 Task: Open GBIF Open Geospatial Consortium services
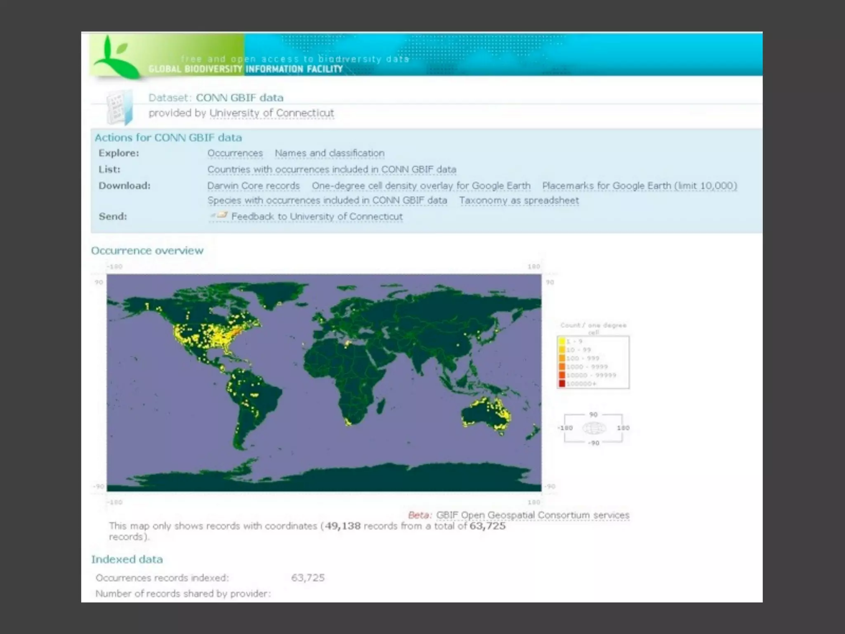coord(532,515)
